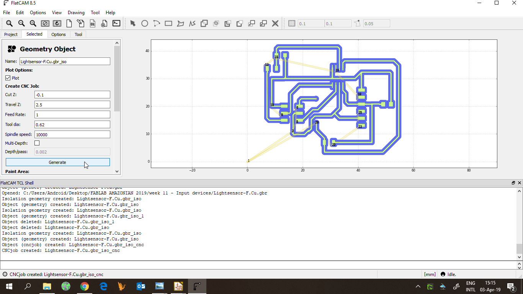
Task: Click the Zoom Fit magnifier icon
Action: click(x=9, y=23)
